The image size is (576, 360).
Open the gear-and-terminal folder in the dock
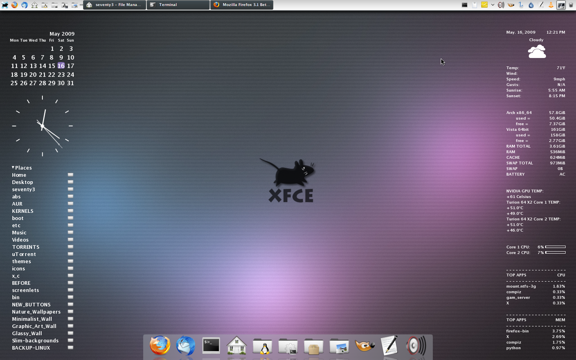pos(288,346)
